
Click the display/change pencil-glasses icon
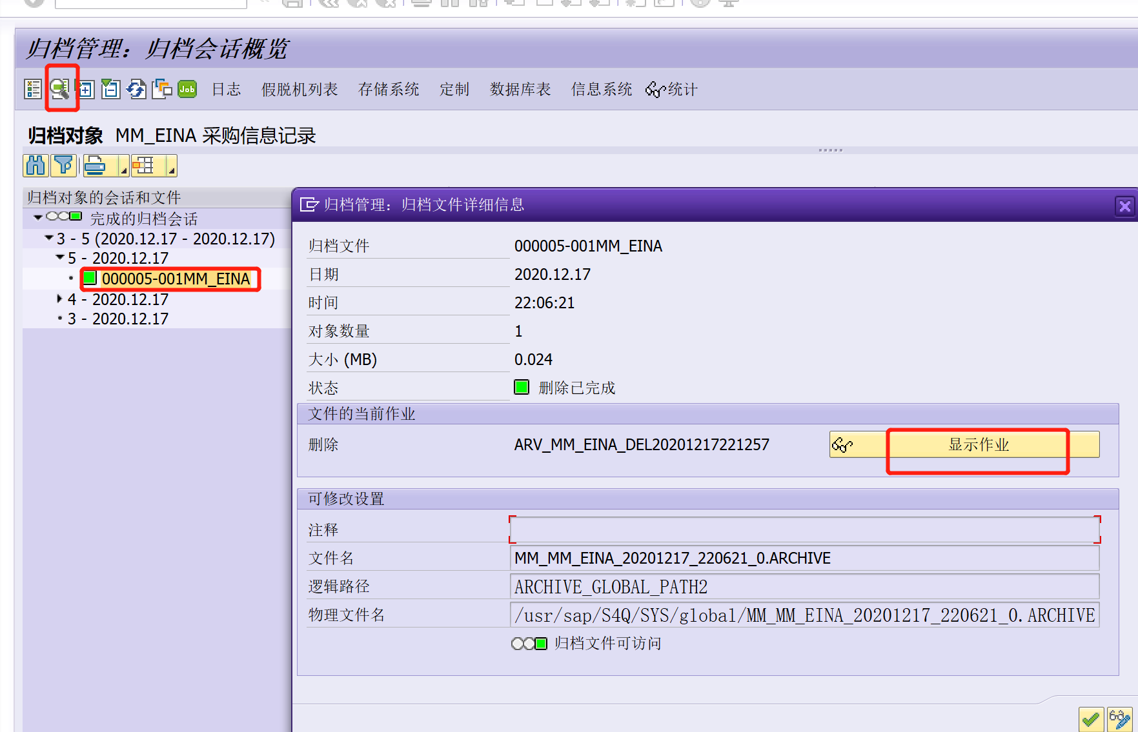pos(1120,719)
